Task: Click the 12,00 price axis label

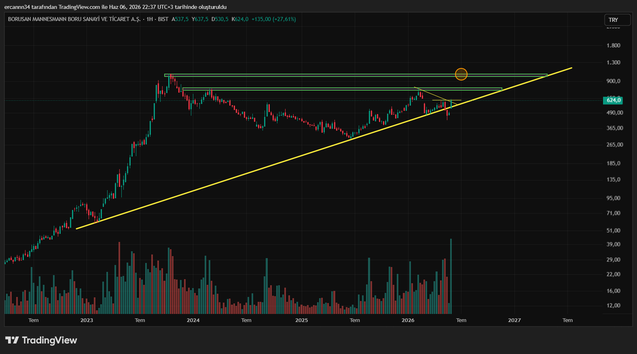Action: pos(613,305)
